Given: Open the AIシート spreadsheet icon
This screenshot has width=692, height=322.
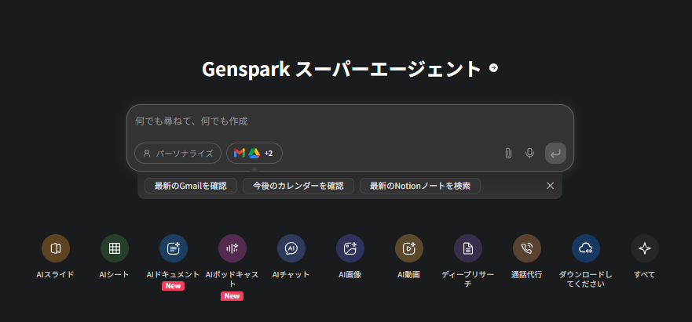Looking at the screenshot, I should 115,248.
